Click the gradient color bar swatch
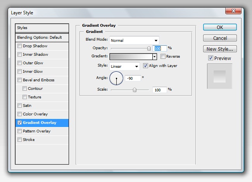The image size is (252, 182). pyautogui.click(x=131, y=57)
